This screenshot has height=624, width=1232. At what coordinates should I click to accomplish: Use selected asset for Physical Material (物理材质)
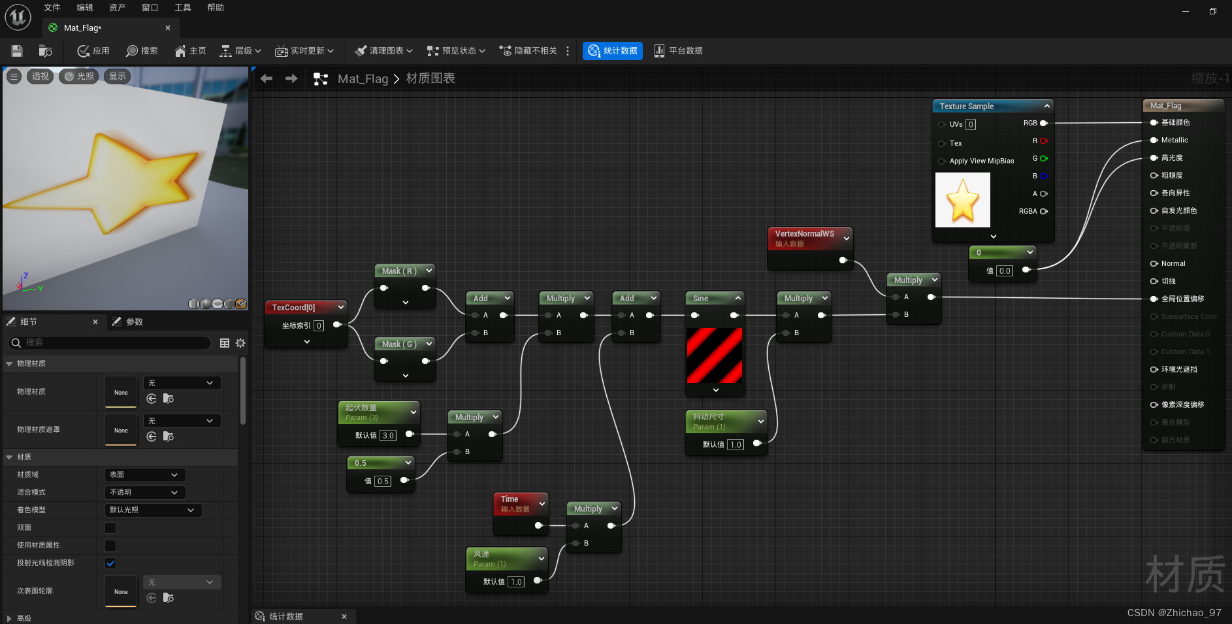pyautogui.click(x=152, y=399)
